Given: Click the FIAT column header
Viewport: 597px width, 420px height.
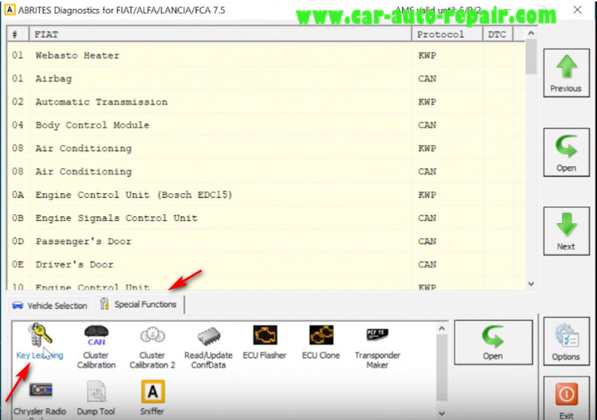Looking at the screenshot, I should [221, 35].
